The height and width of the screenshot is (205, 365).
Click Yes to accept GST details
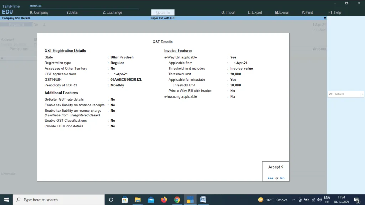(x=270, y=178)
